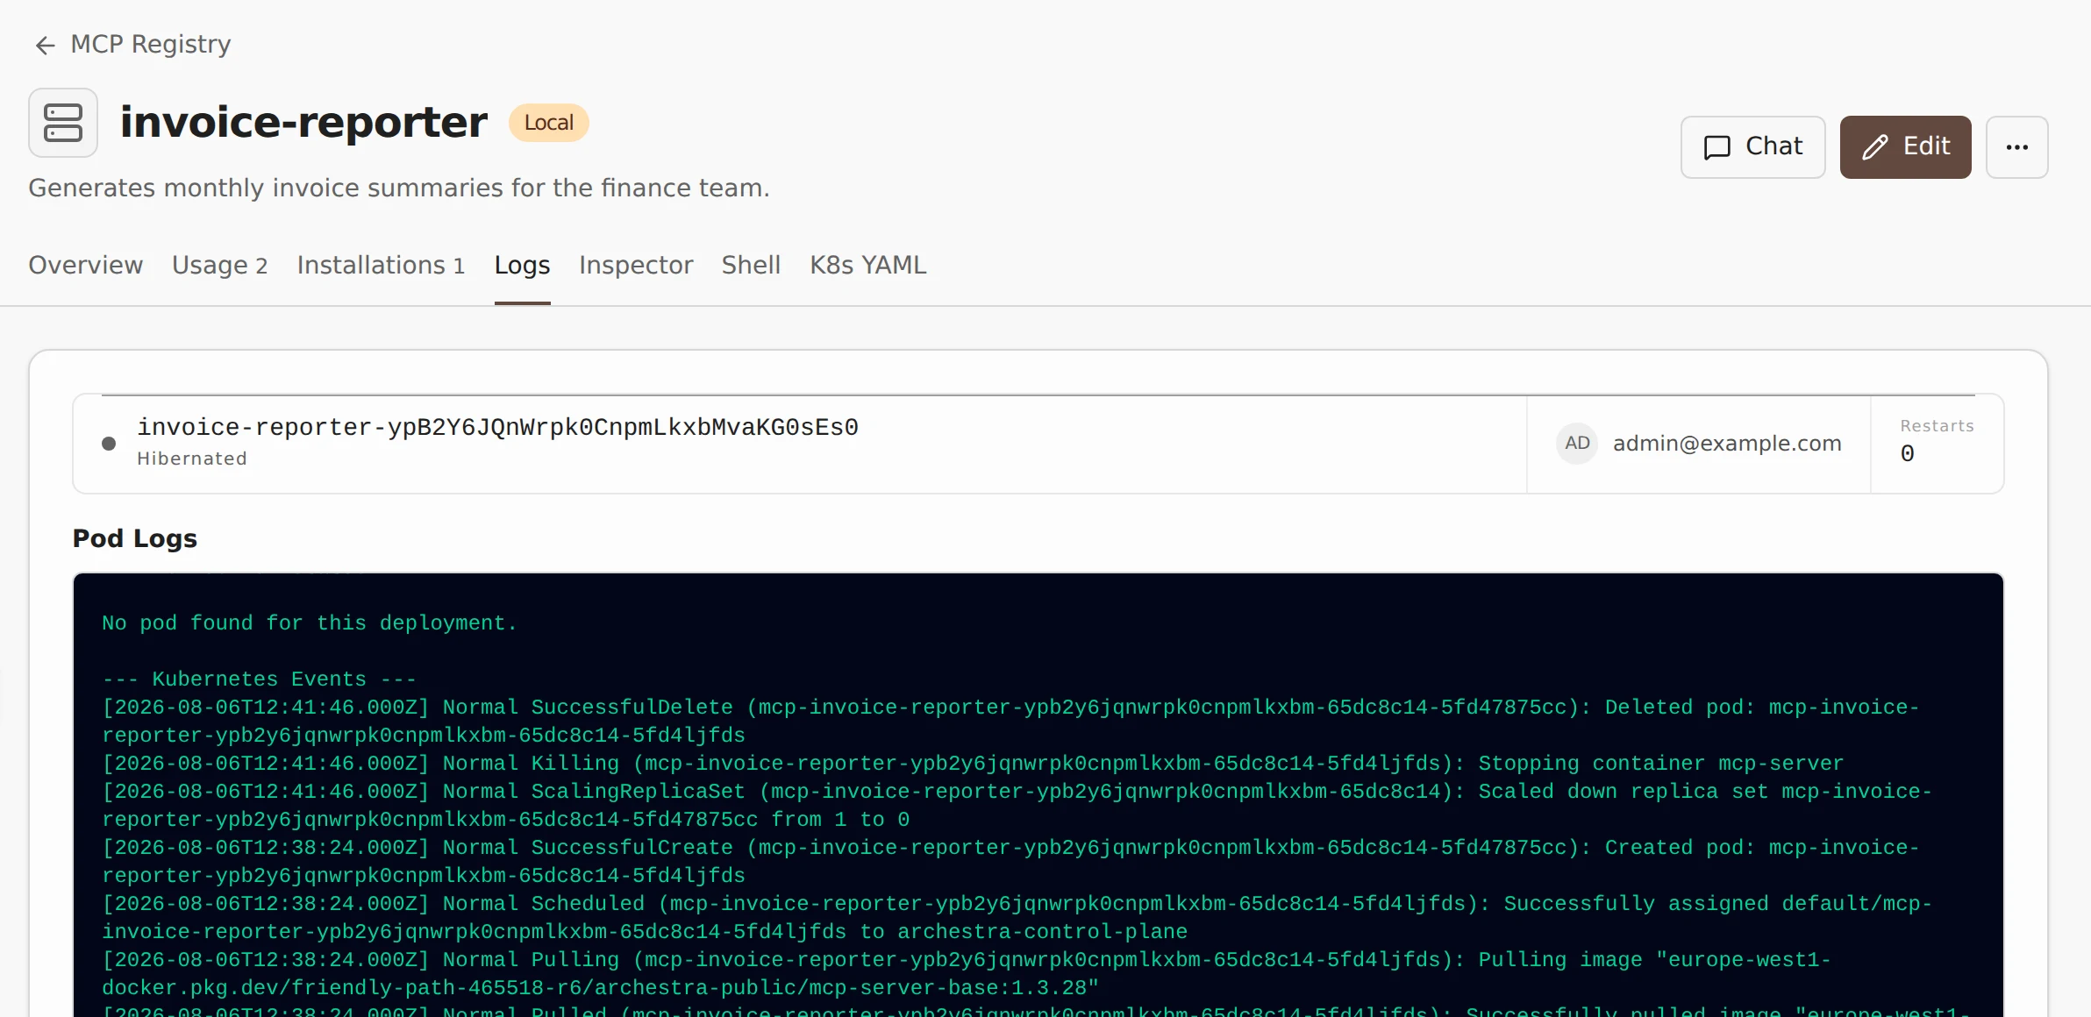Click the Local badge

[549, 123]
